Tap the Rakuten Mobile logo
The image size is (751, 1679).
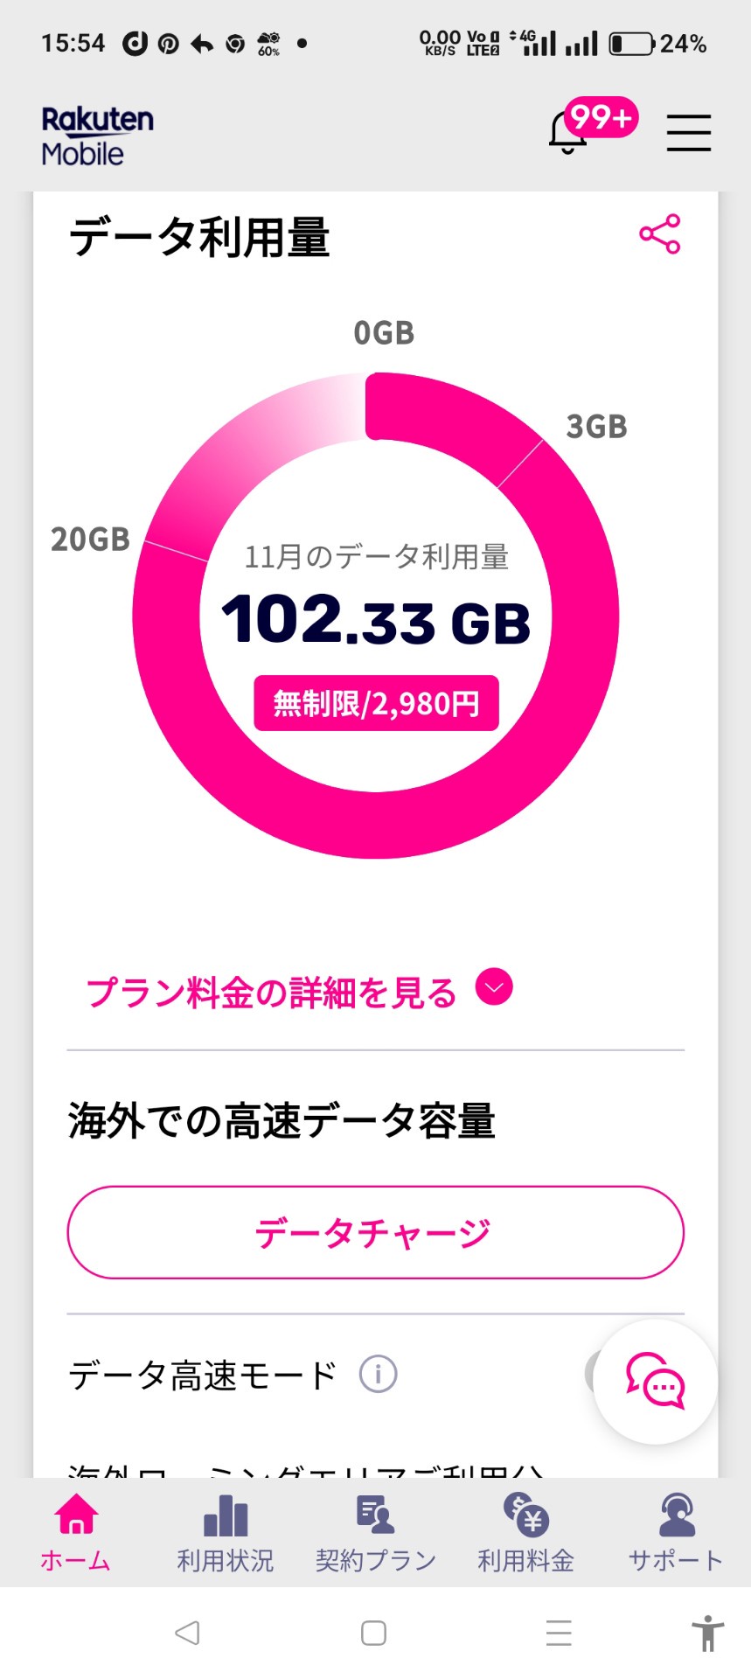97,136
